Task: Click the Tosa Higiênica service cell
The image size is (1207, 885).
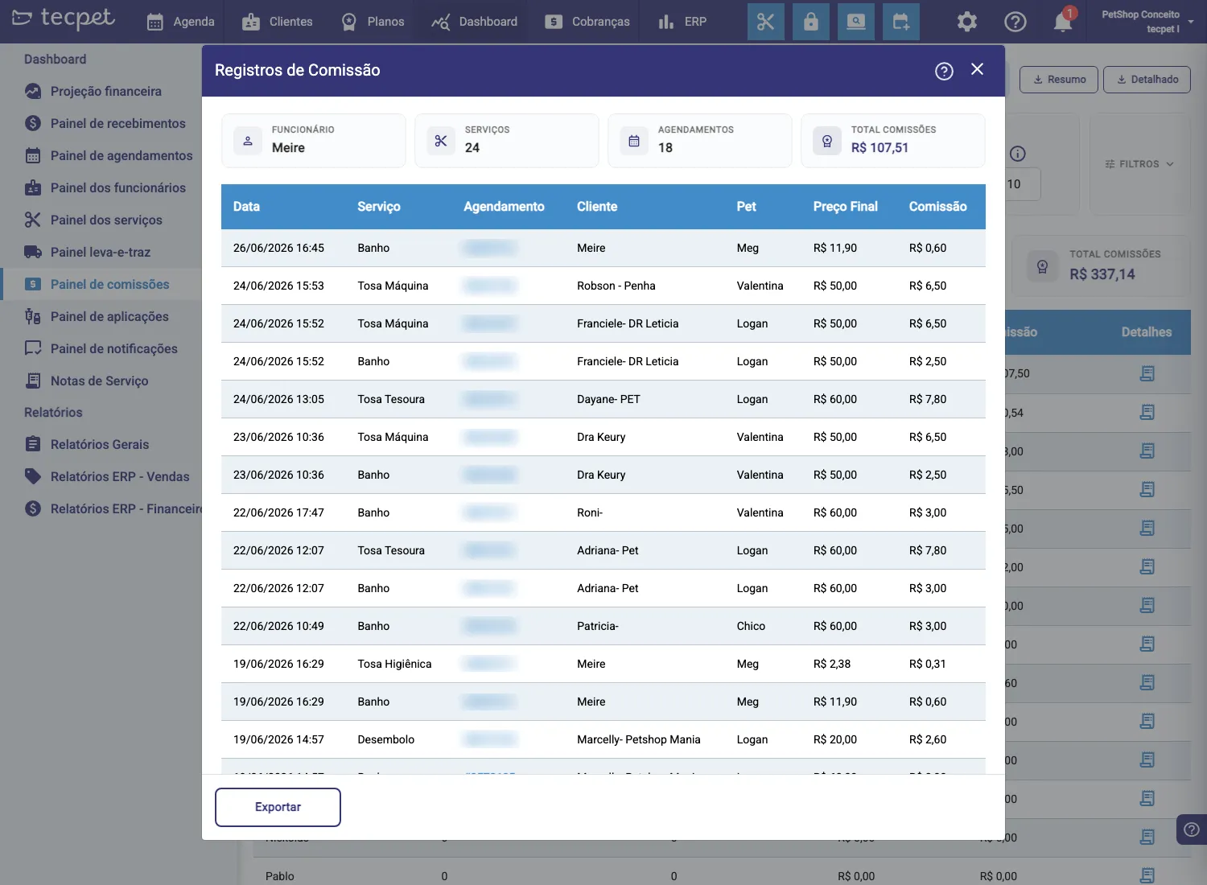Action: pyautogui.click(x=394, y=664)
